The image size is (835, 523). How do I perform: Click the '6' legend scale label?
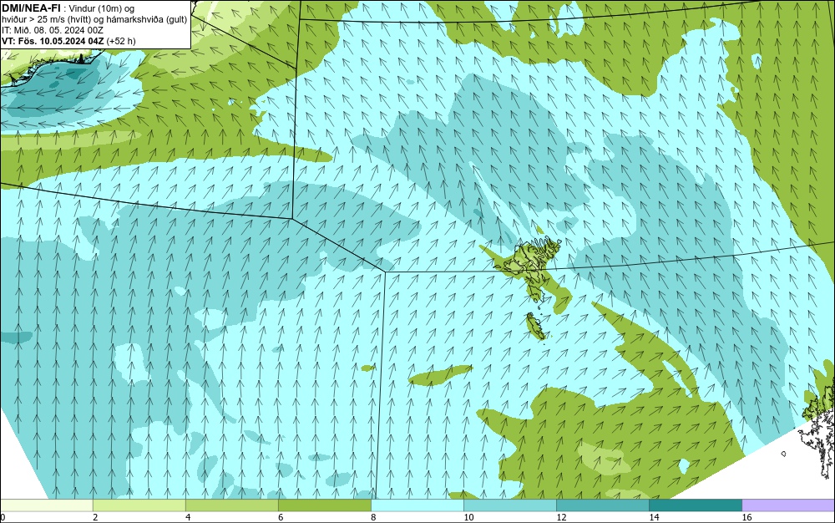click(x=281, y=517)
